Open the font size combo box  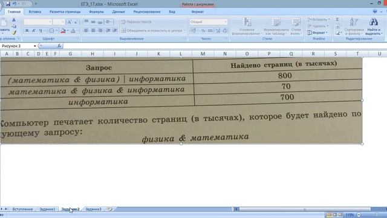[59, 22]
